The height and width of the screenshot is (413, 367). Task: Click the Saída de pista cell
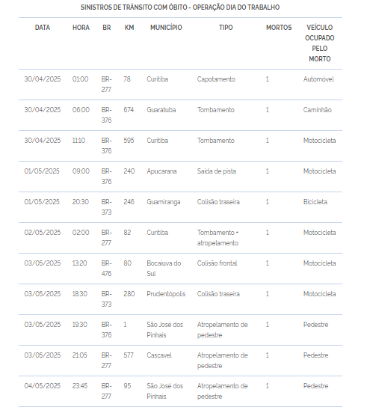[217, 171]
